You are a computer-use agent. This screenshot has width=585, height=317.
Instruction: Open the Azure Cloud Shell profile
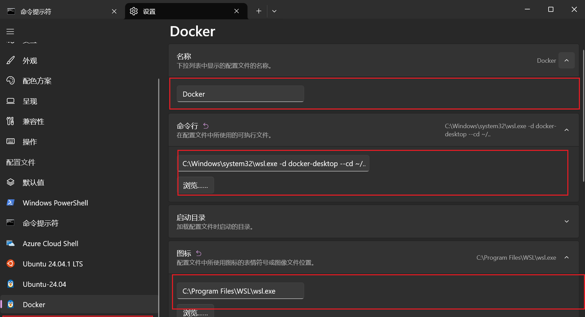tap(50, 243)
